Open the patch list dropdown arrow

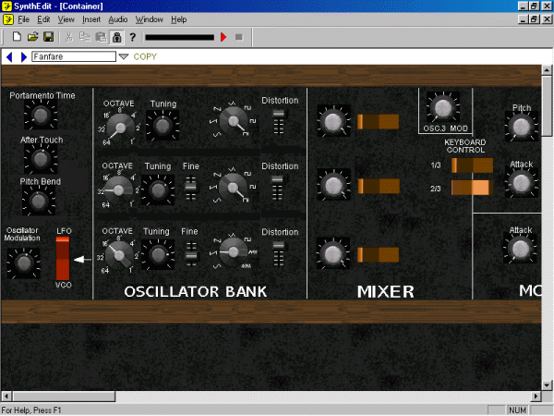[x=124, y=56]
